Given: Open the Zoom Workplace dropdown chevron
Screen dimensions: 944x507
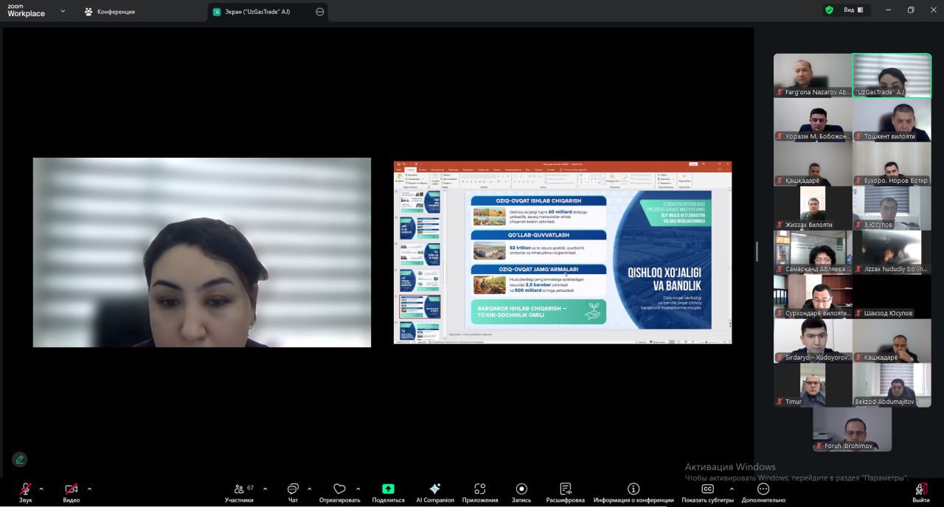Looking at the screenshot, I should click(63, 11).
